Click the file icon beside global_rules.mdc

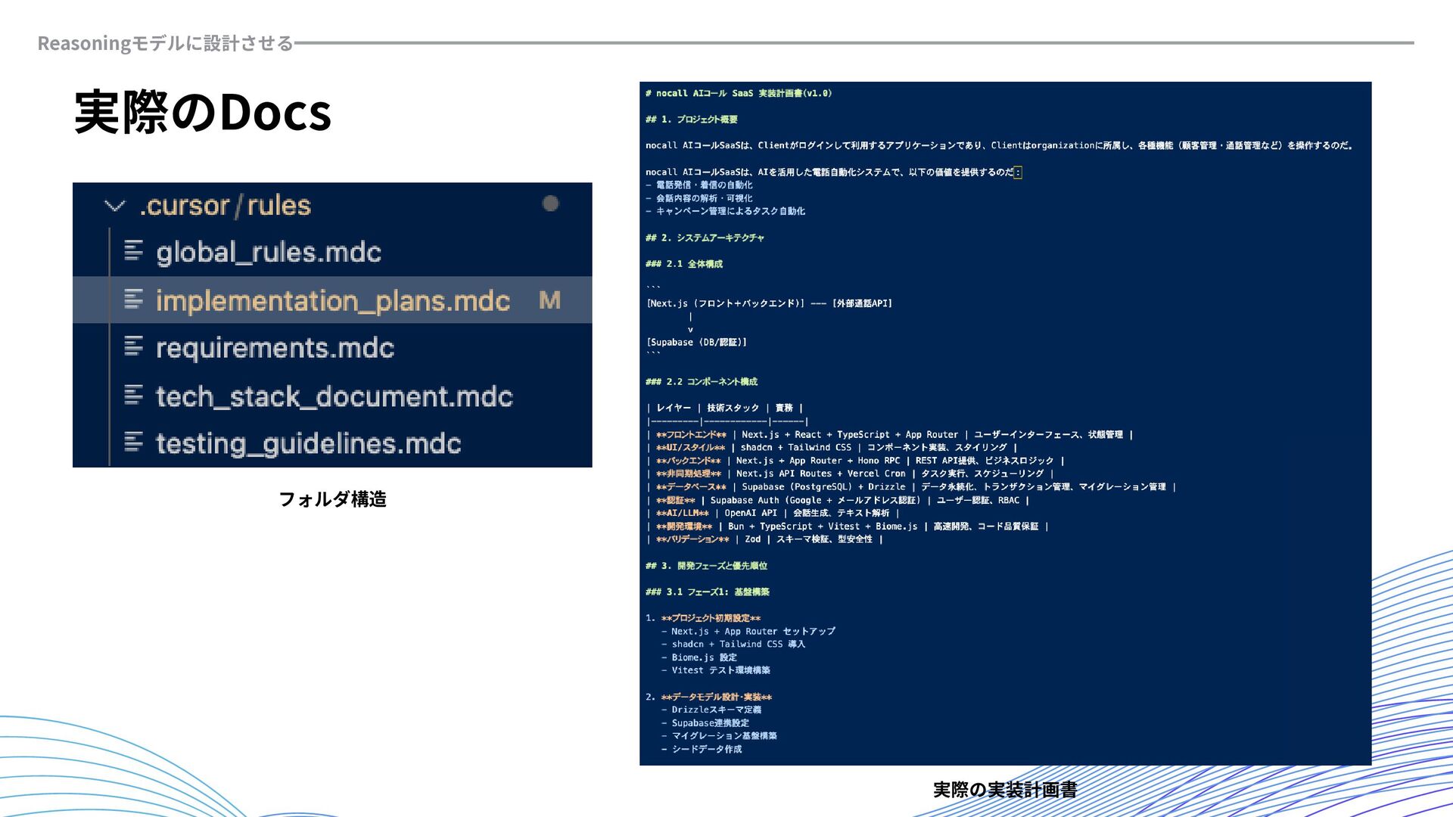coord(133,251)
